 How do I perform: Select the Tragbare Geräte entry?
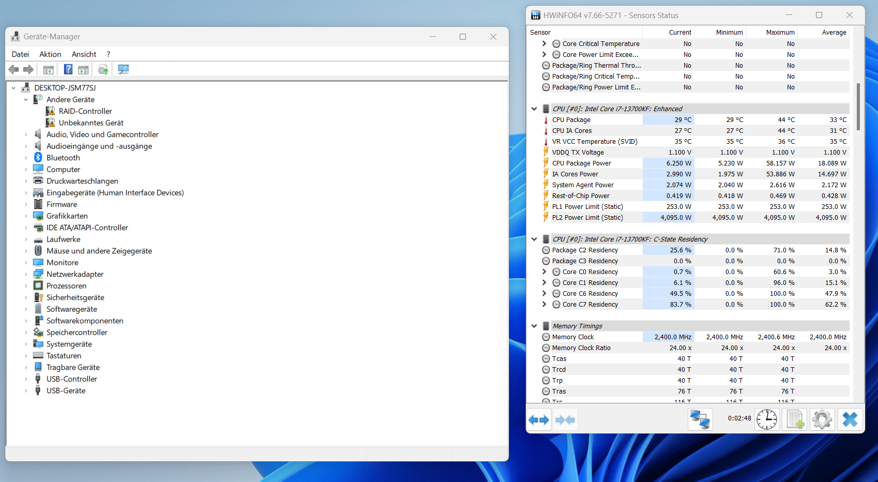pos(73,367)
